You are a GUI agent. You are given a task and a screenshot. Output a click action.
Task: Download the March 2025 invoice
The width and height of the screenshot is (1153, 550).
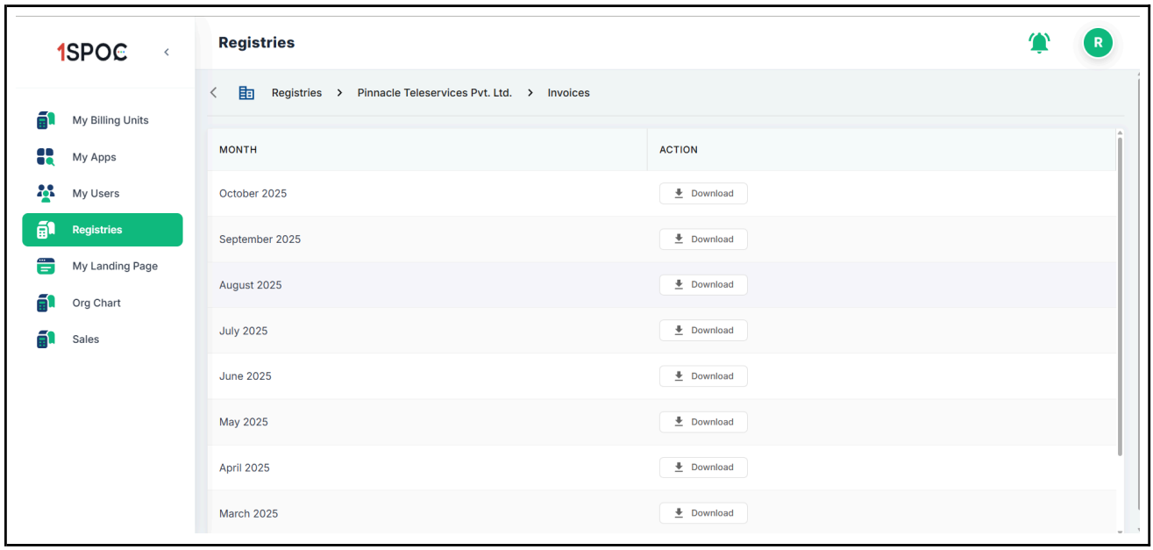(x=703, y=513)
